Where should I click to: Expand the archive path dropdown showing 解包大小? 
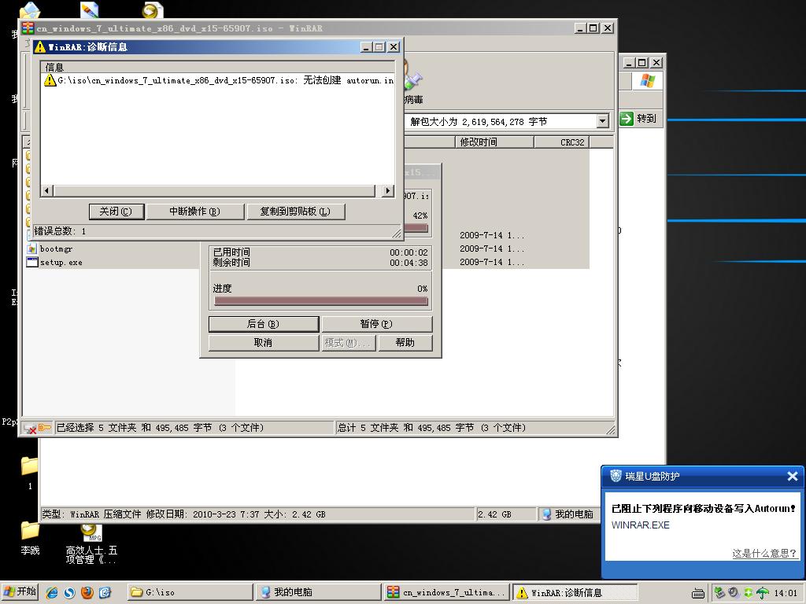tap(603, 121)
